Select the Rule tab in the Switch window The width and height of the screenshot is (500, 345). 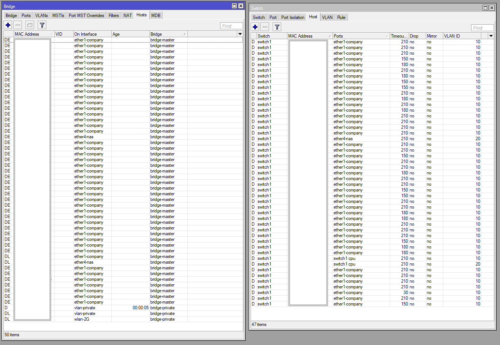341,17
